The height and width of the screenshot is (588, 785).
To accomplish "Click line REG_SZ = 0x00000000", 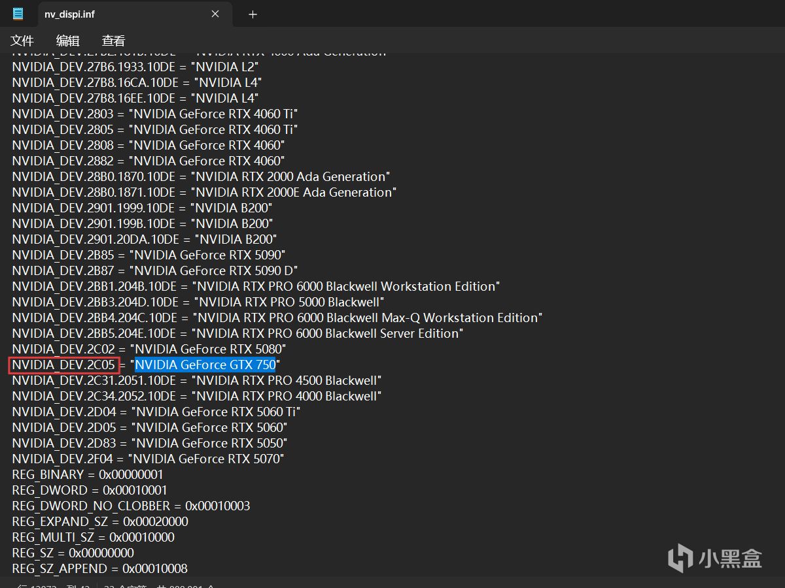I will pyautogui.click(x=73, y=553).
